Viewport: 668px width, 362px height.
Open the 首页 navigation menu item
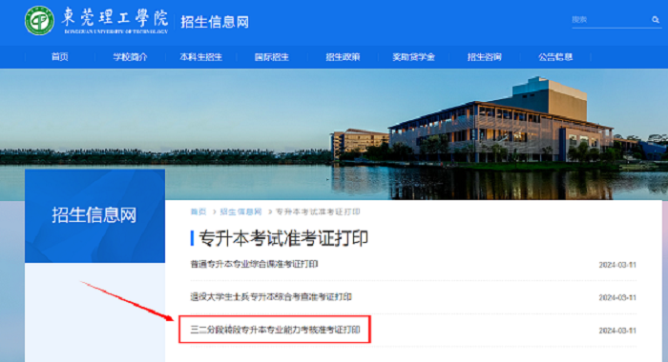pyautogui.click(x=59, y=57)
